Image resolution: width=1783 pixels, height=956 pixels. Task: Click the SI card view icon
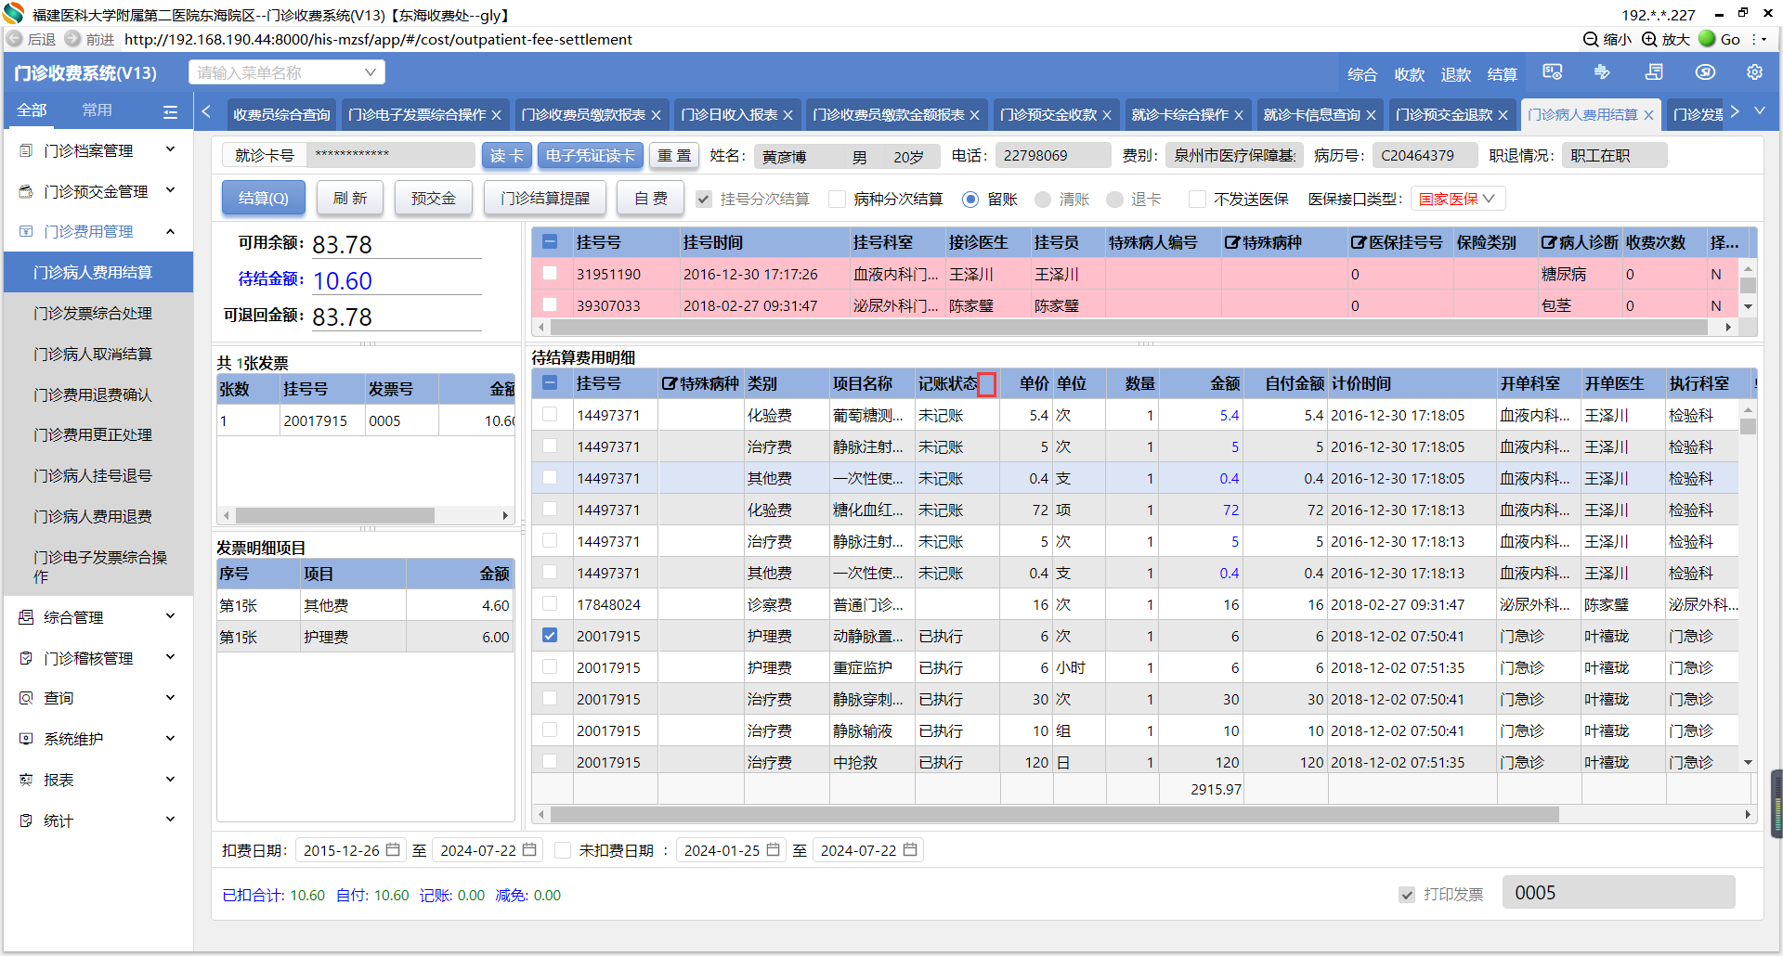[x=1553, y=72]
